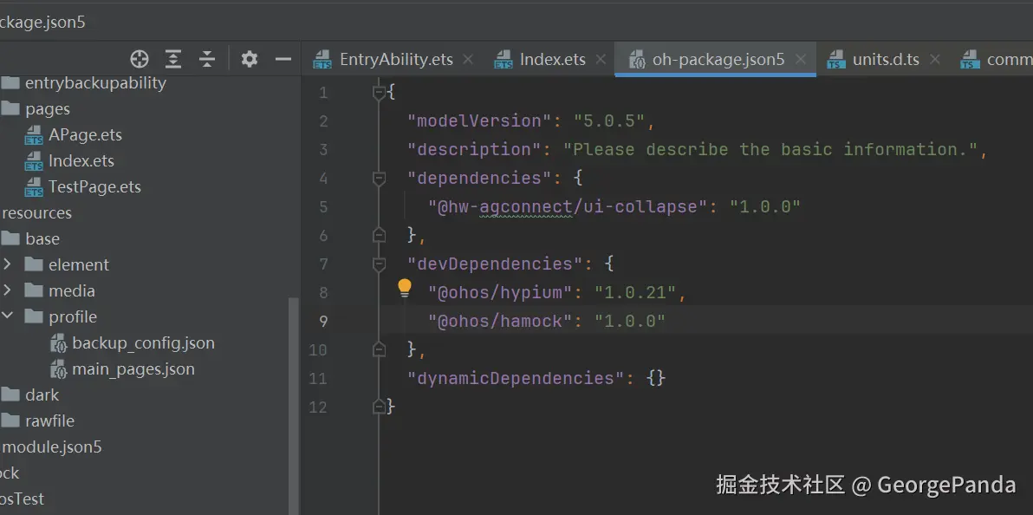Viewport: 1033px width, 515px height.
Task: Open module.json5 in project tree
Action: (53, 447)
